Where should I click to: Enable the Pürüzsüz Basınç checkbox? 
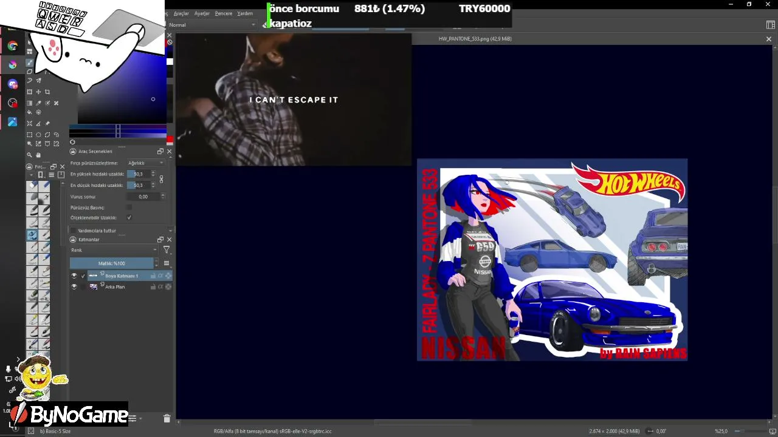click(x=129, y=208)
